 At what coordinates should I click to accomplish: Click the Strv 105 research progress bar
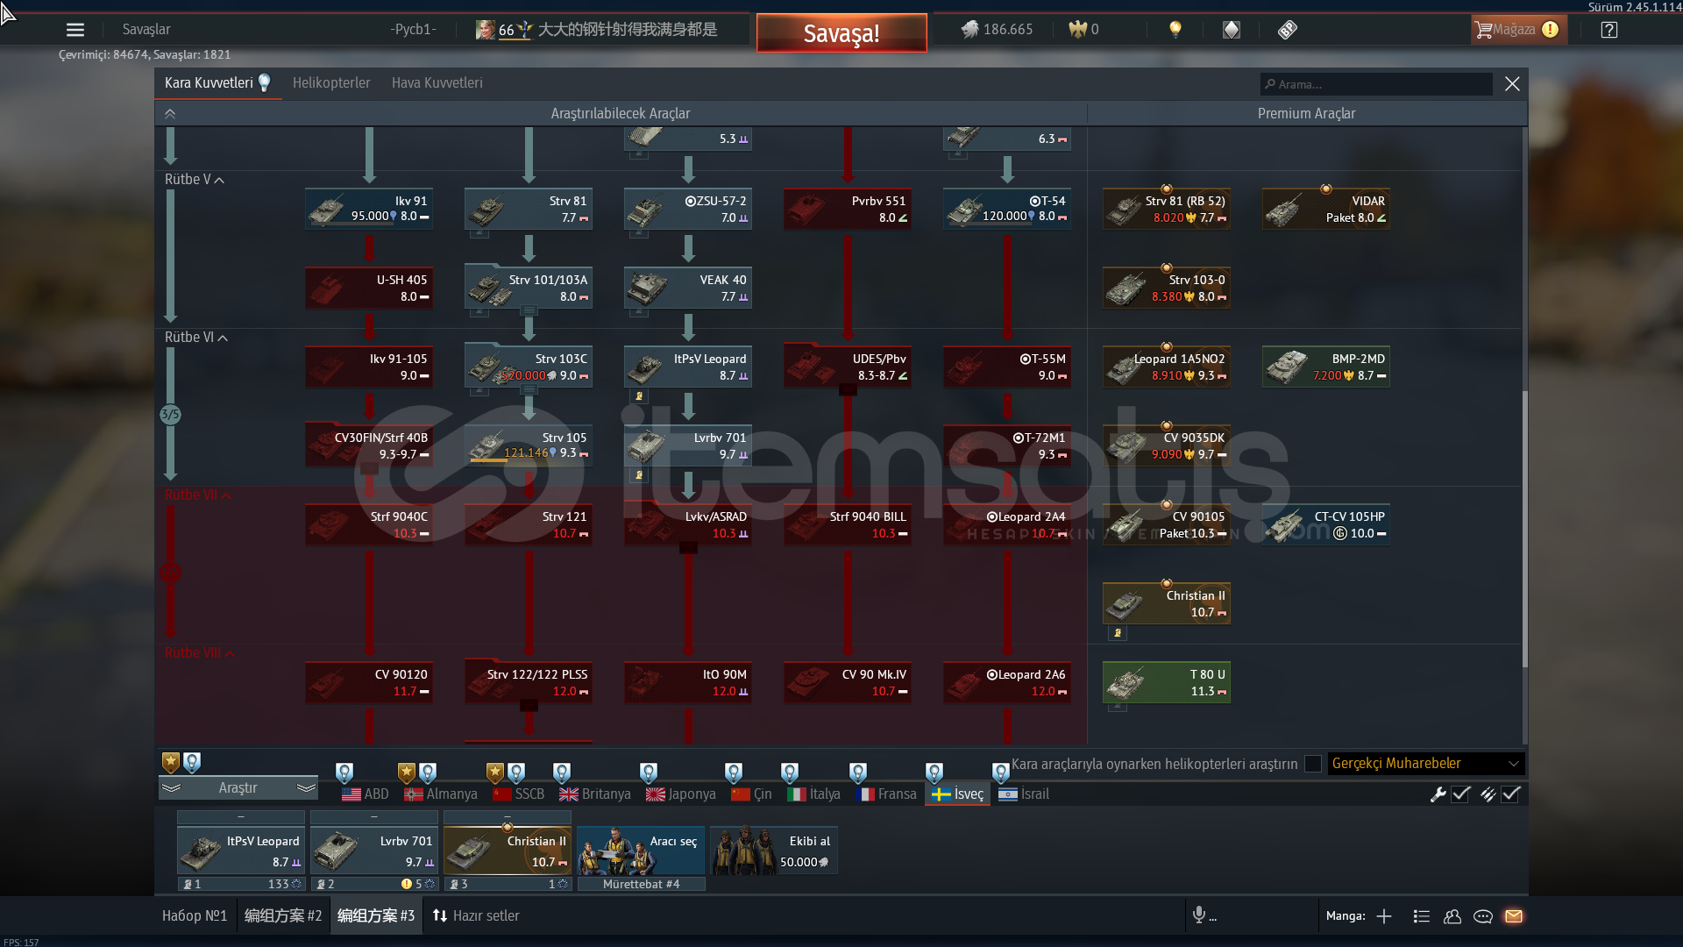[x=487, y=460]
